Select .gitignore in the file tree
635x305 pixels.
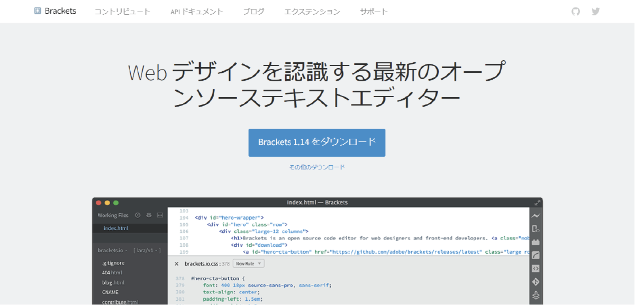[113, 263]
